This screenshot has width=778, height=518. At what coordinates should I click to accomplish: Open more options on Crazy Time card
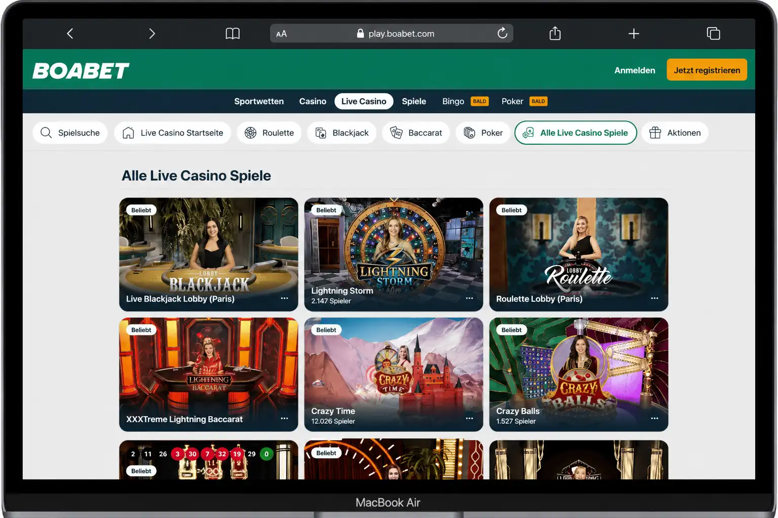[470, 418]
